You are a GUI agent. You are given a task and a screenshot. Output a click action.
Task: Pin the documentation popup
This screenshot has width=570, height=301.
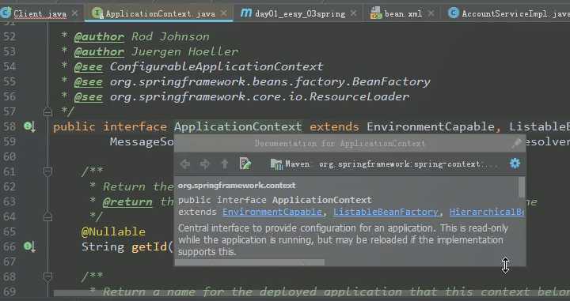pos(516,144)
